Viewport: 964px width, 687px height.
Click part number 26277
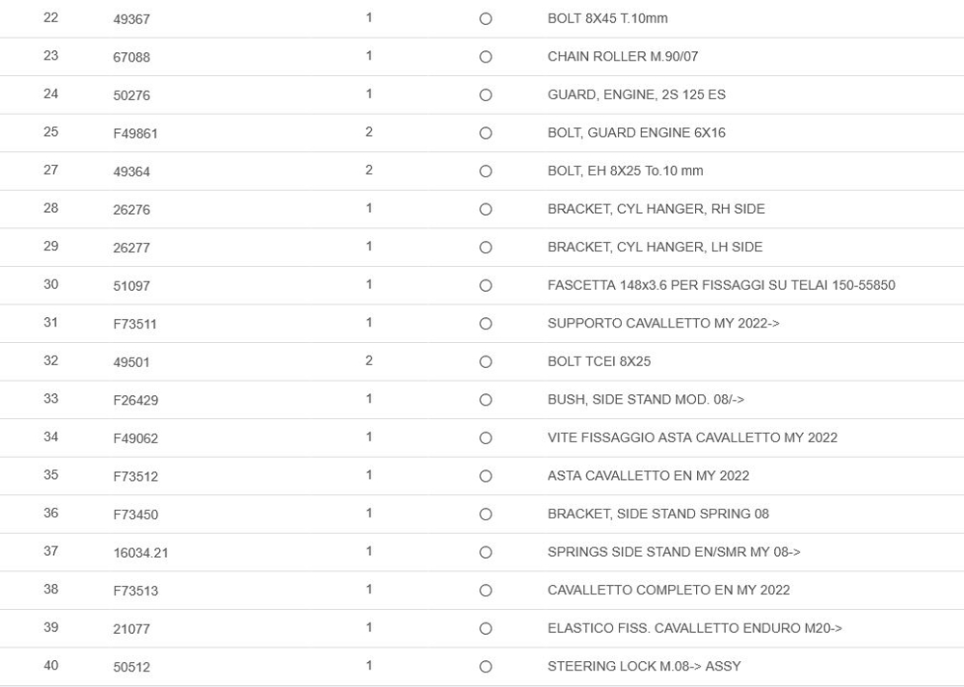(131, 248)
